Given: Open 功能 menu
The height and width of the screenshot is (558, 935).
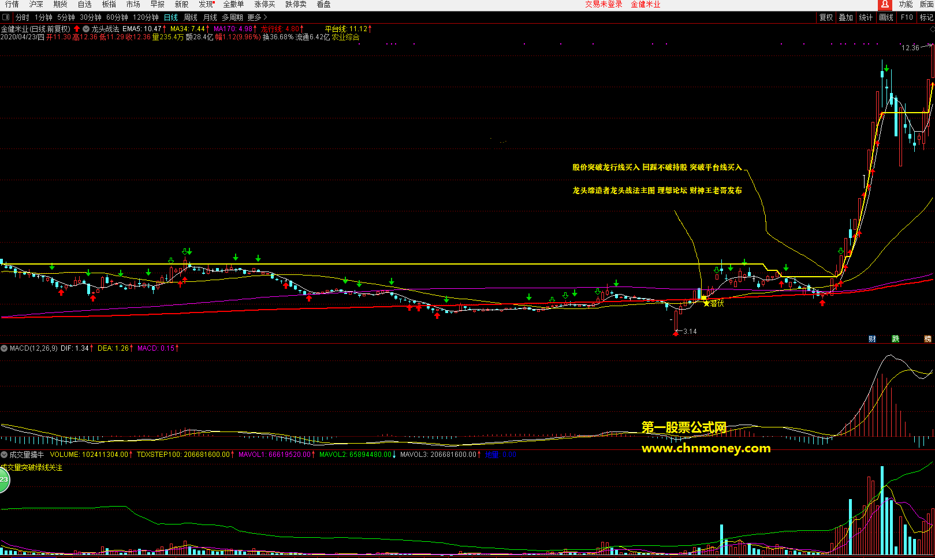Looking at the screenshot, I should tap(906, 4).
